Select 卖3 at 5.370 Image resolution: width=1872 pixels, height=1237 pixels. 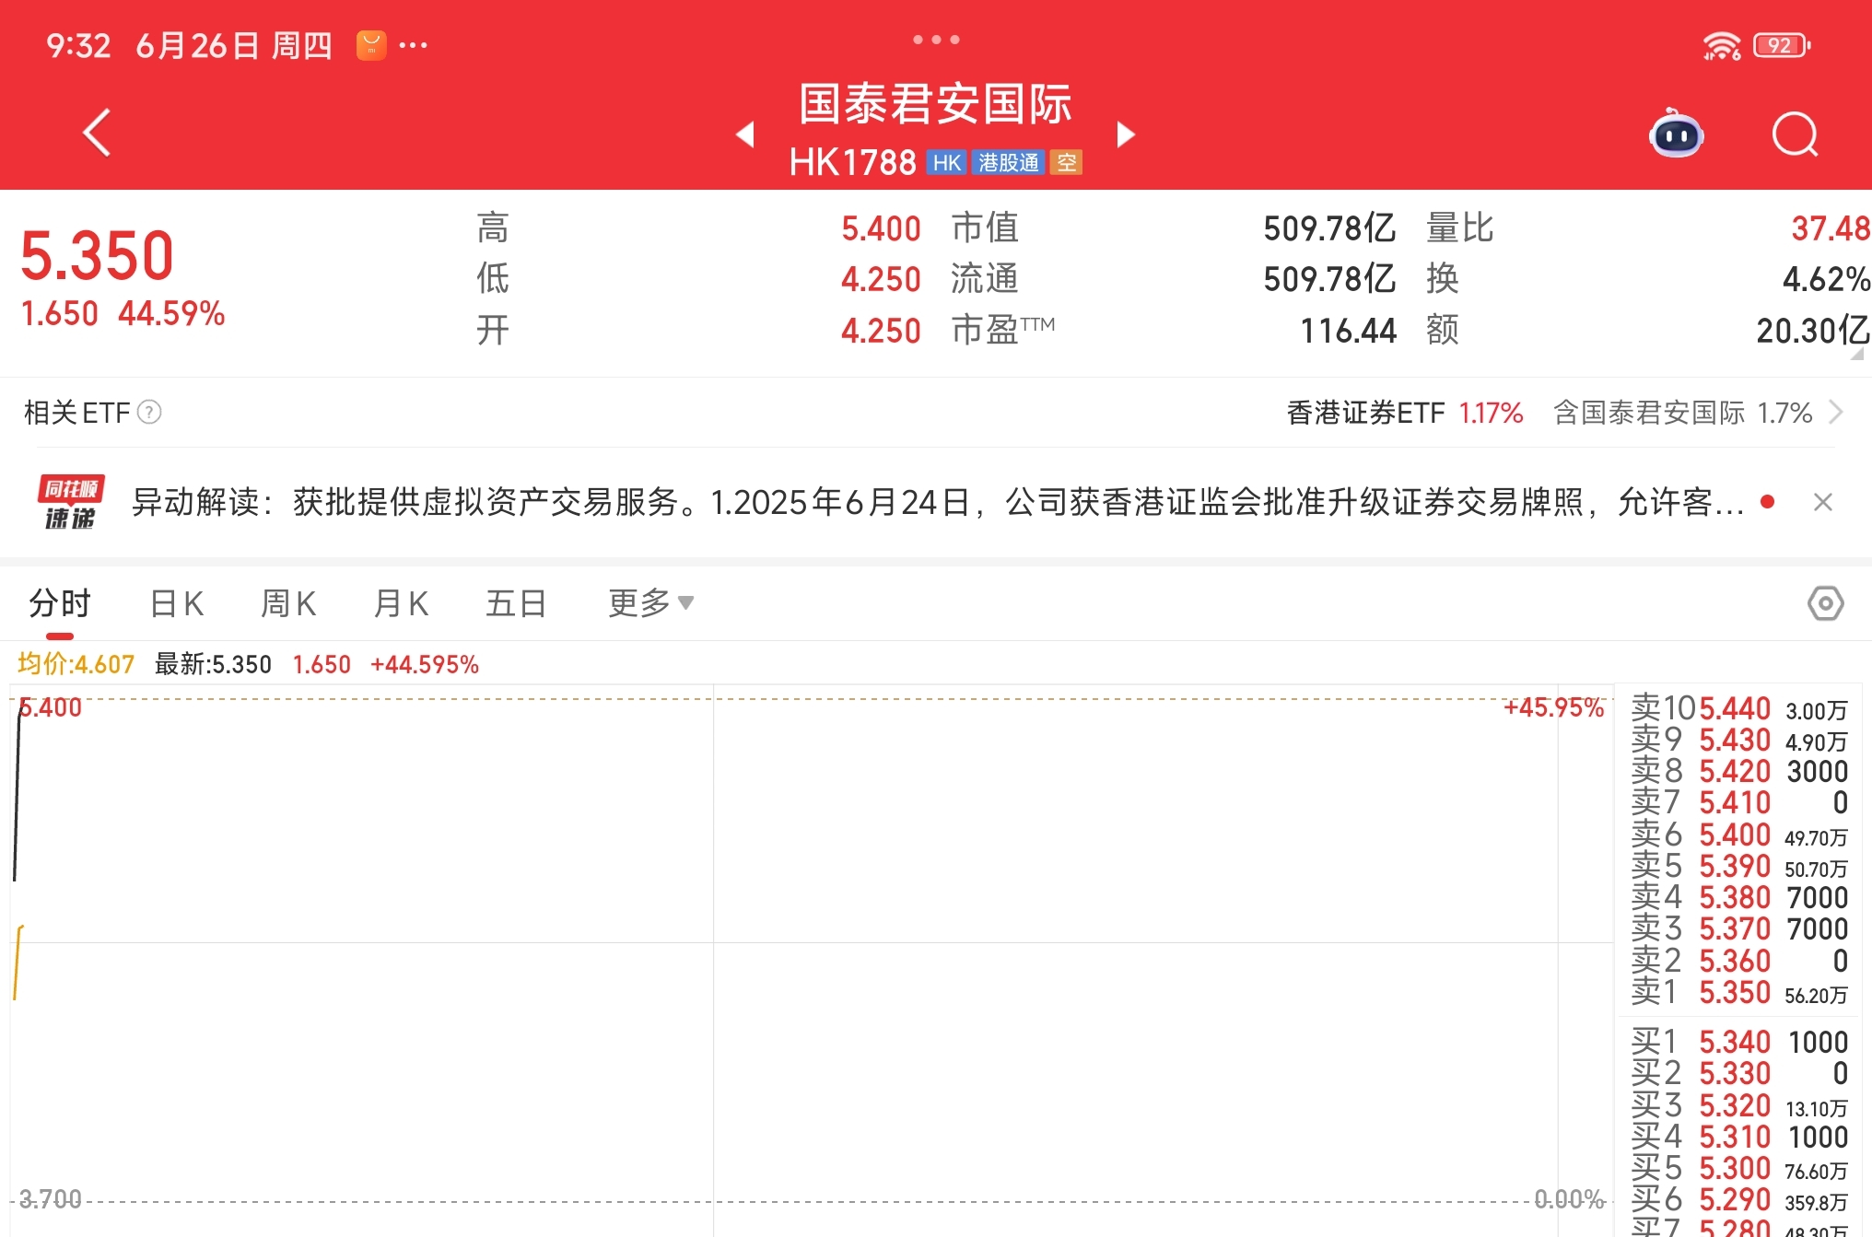point(1739,928)
